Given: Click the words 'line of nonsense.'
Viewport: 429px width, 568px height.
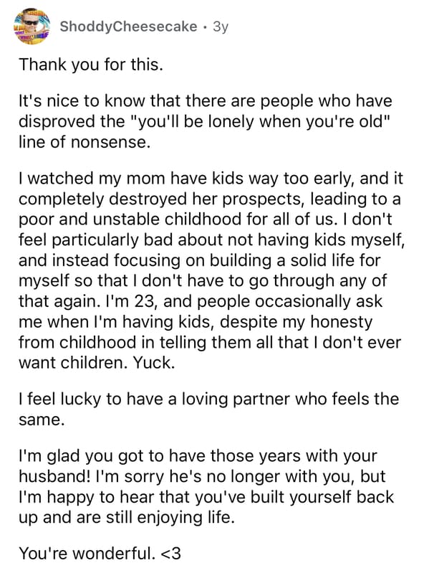Looking at the screenshot, I should tap(85, 142).
